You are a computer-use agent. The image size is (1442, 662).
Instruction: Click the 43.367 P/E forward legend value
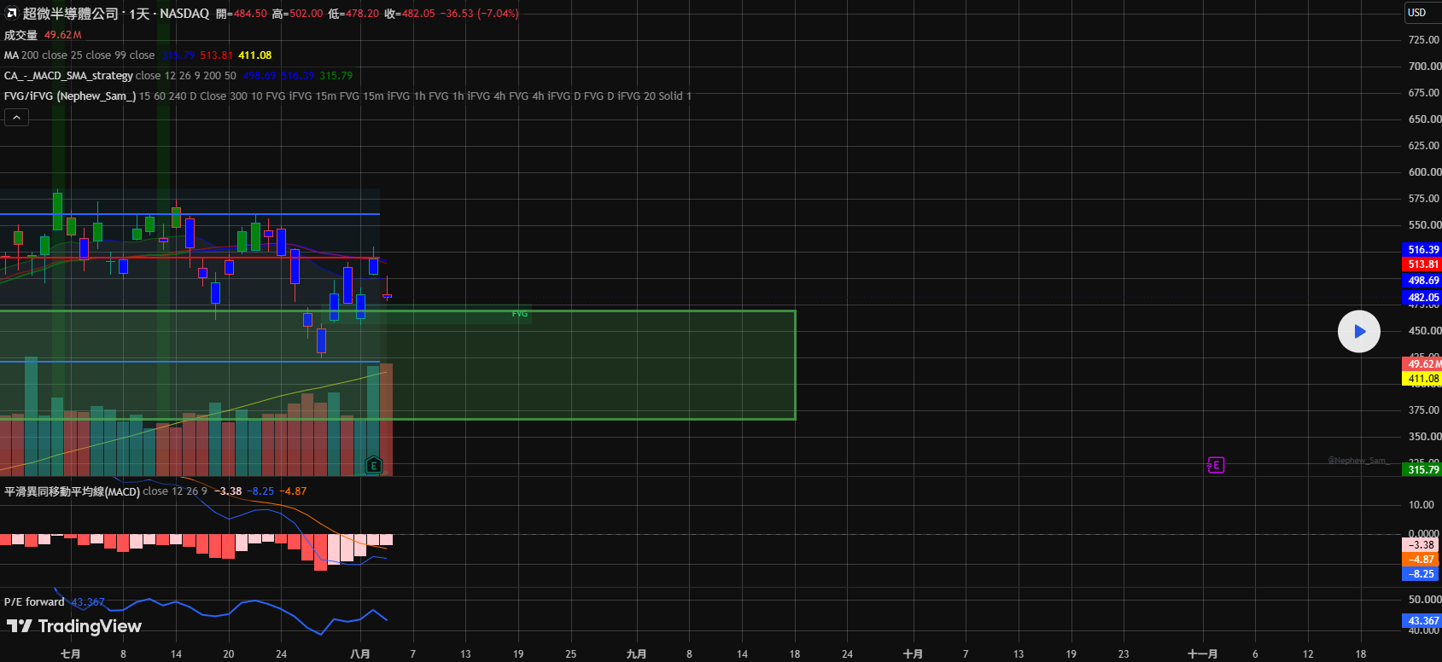[88, 602]
